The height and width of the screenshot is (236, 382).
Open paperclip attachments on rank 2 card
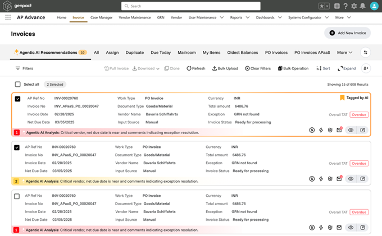[330, 179]
